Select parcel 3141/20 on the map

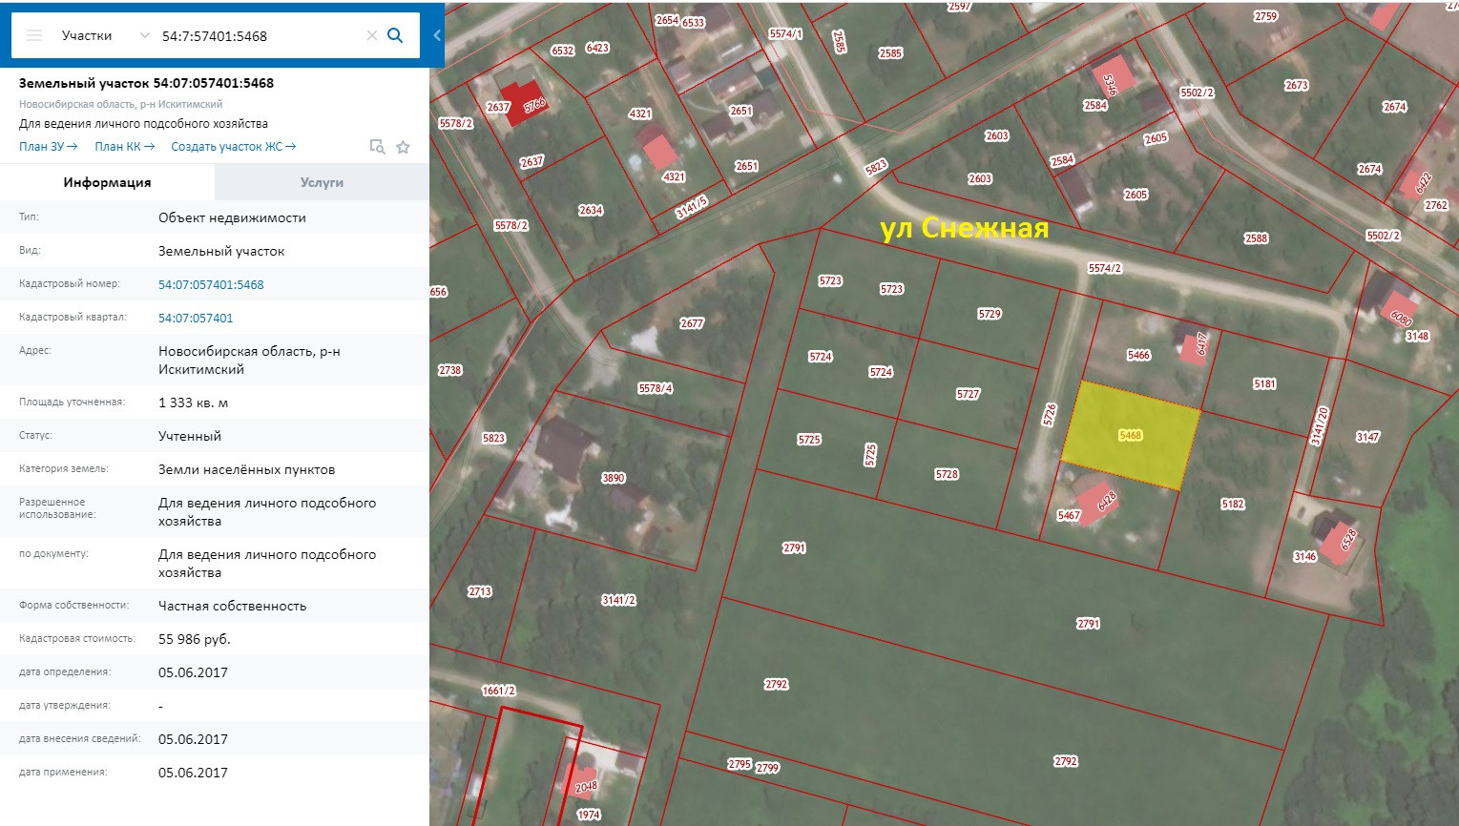click(1320, 425)
